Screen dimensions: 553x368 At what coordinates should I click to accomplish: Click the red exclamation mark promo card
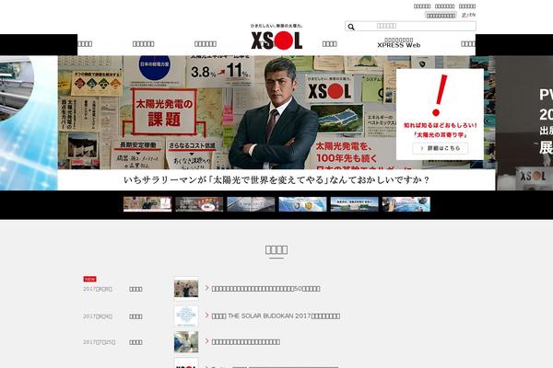coord(440,114)
